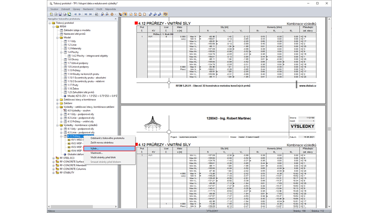Select 1.14 Klouby na koncích prutu
Viewport: 379px width, 213px height.
pos(83,74)
